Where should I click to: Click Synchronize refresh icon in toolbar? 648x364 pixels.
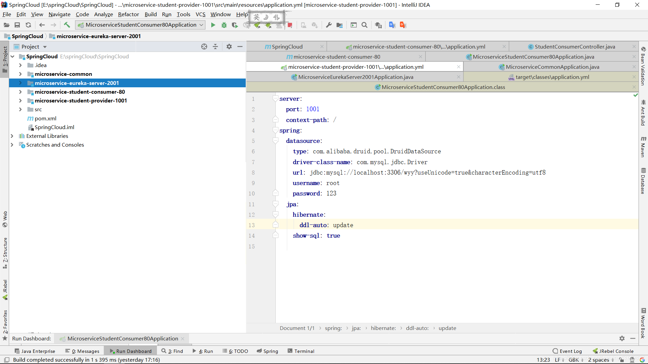coord(28,25)
